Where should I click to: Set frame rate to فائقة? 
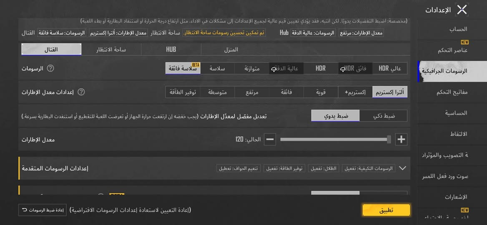[286, 92]
